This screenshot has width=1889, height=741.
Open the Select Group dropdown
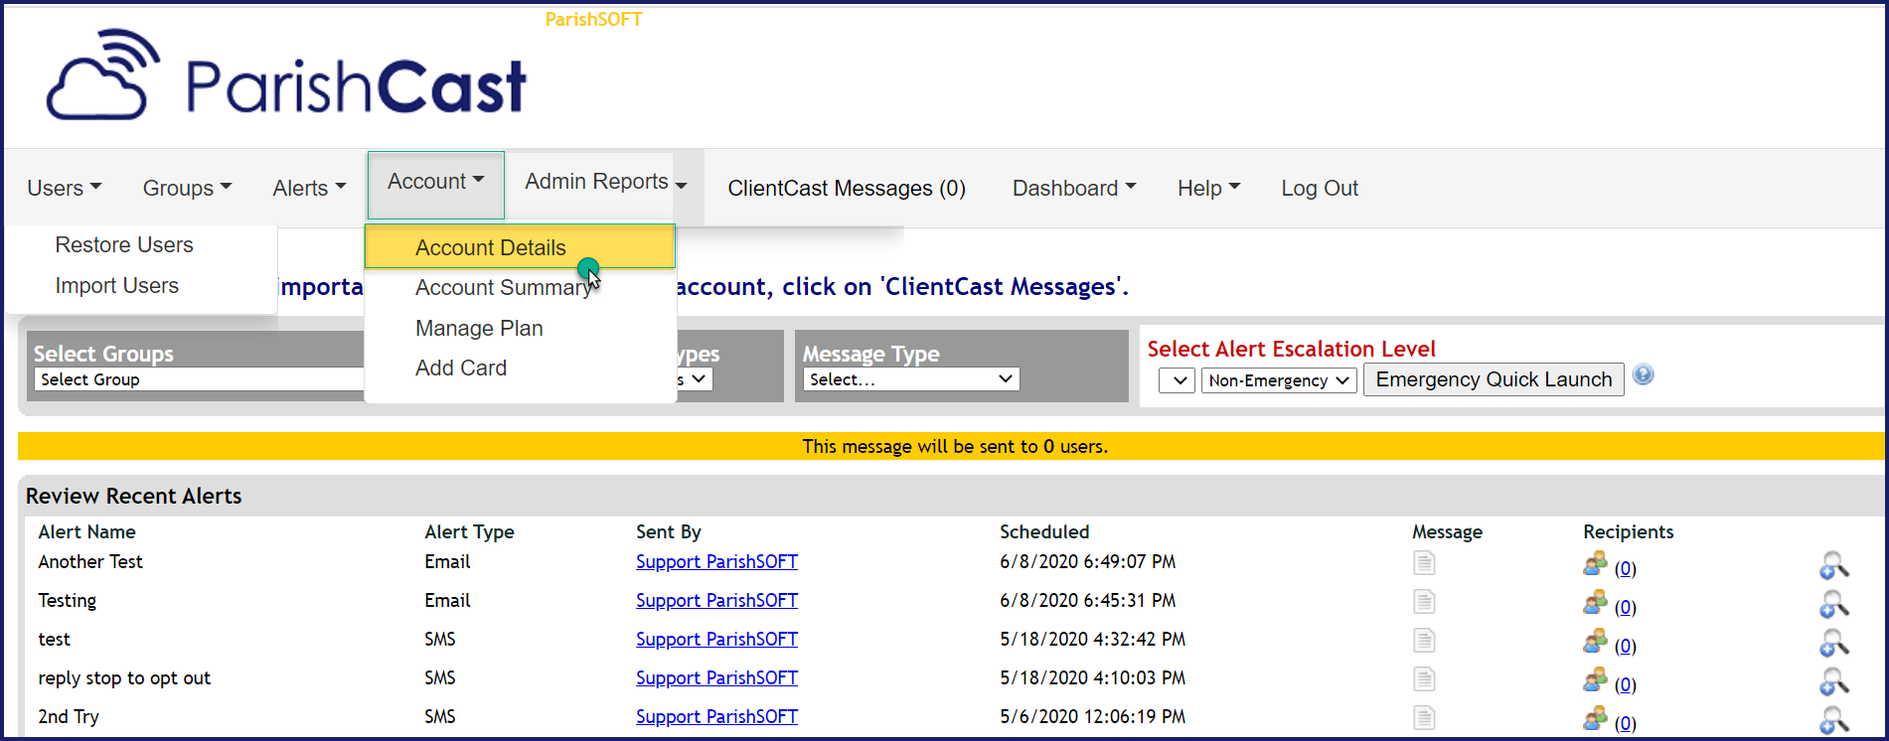[x=199, y=379]
